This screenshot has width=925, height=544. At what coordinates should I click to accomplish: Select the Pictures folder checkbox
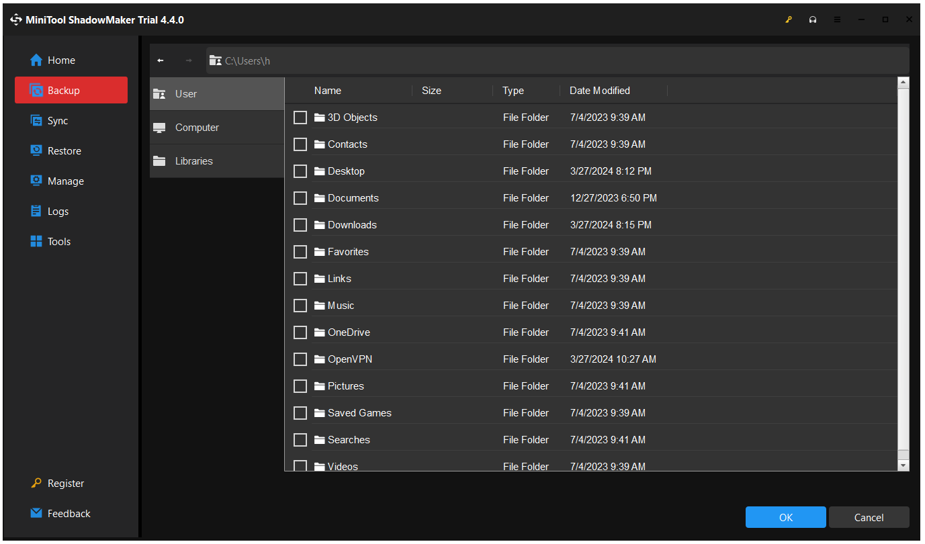(x=300, y=386)
